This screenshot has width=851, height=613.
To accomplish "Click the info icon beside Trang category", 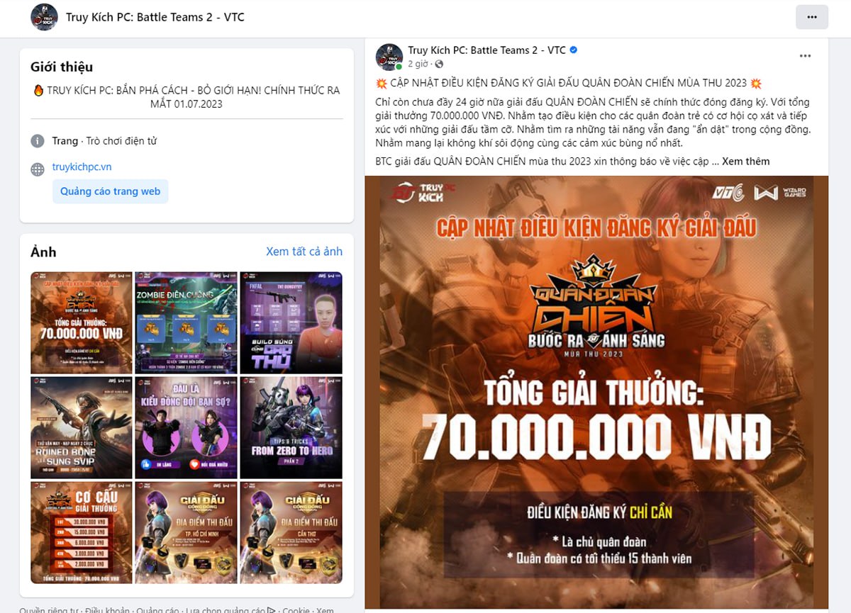I will coord(38,141).
